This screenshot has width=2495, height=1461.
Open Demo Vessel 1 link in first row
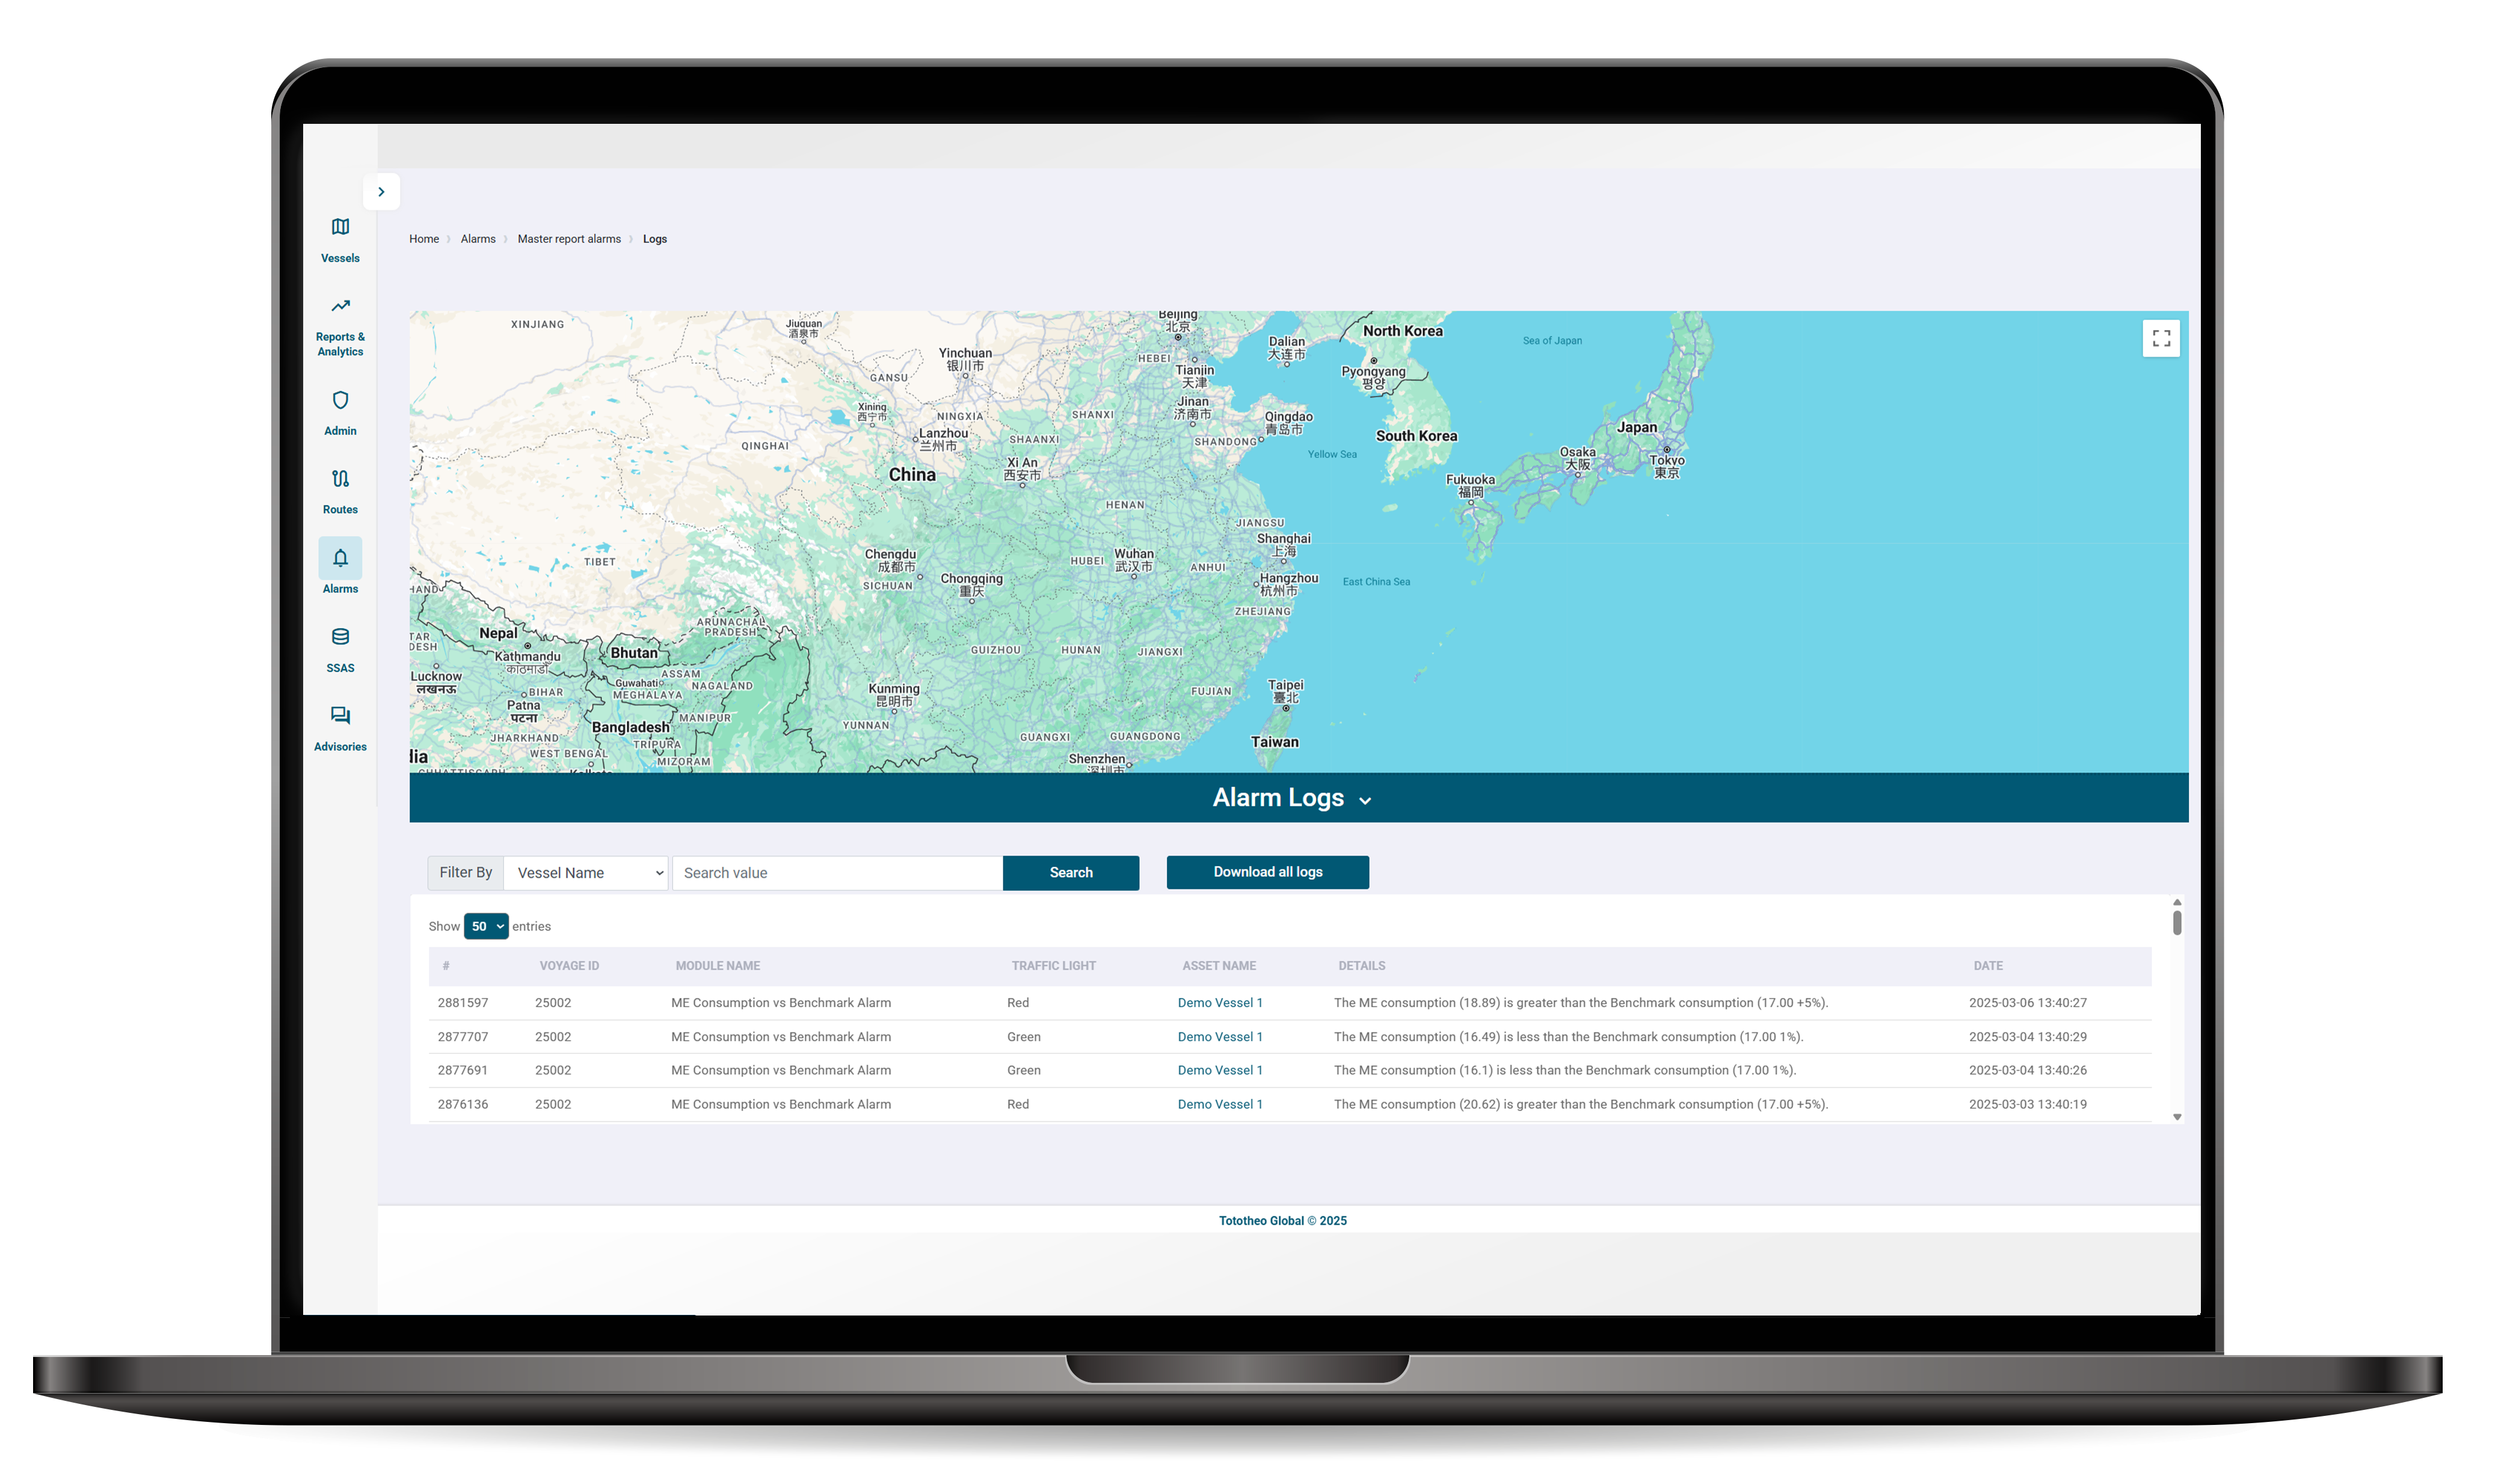pyautogui.click(x=1220, y=1003)
